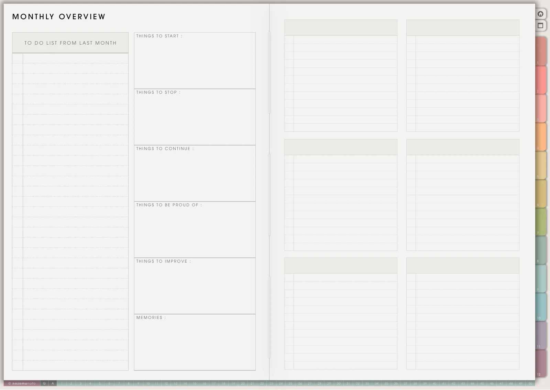Jump to week 30 in the bottom strip
Screen dimensions: 550x390
click(339, 383)
